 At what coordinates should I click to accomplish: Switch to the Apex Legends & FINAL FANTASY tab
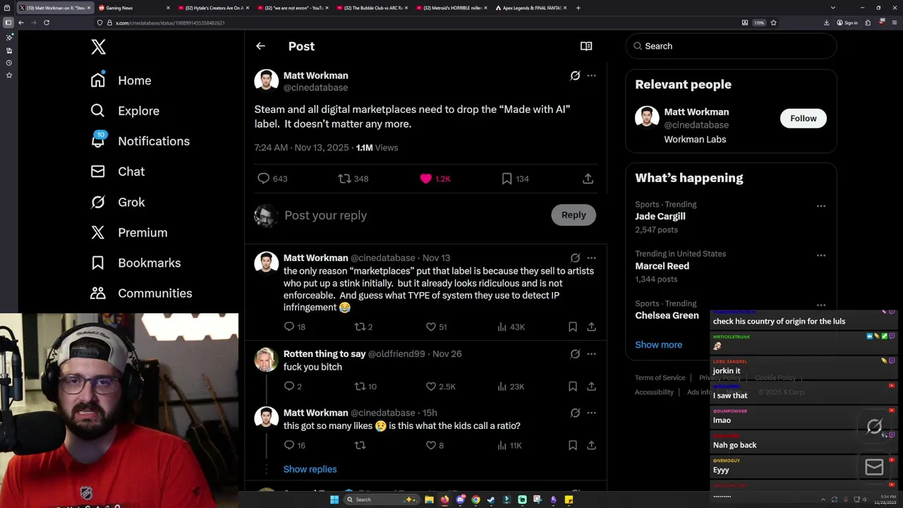point(531,8)
